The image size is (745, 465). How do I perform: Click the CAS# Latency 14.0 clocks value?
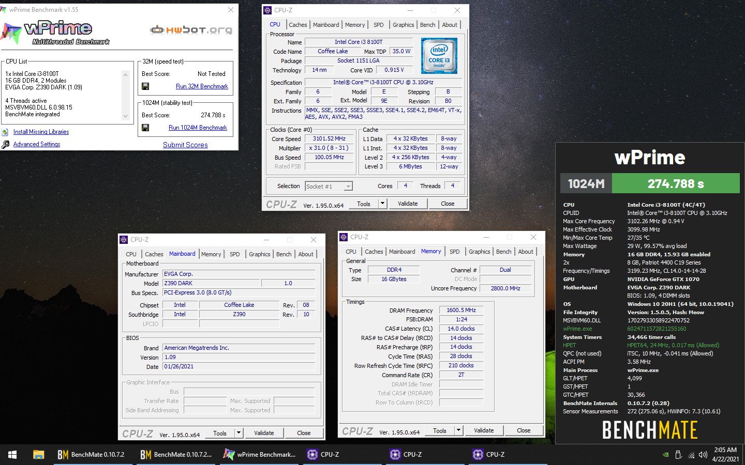point(461,329)
